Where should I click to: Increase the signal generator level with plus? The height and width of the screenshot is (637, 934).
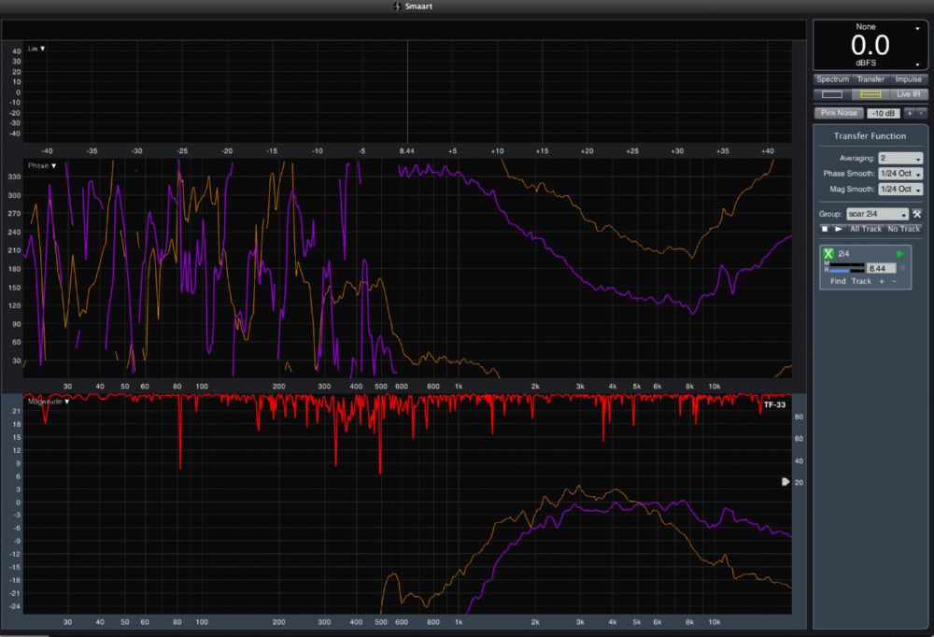click(x=909, y=113)
